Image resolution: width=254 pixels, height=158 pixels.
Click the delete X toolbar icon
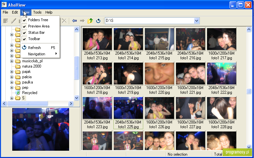64,21
